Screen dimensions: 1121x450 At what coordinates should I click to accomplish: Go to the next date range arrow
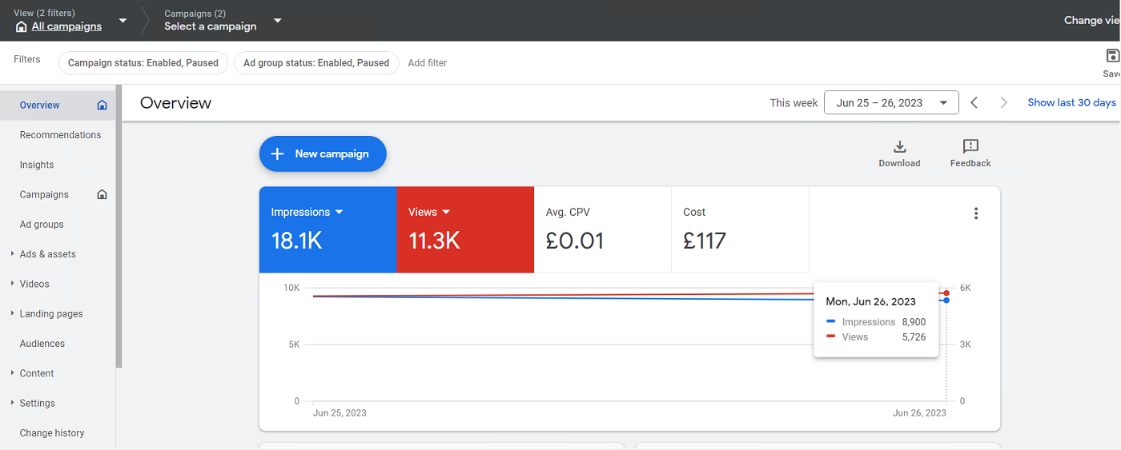coord(1003,102)
